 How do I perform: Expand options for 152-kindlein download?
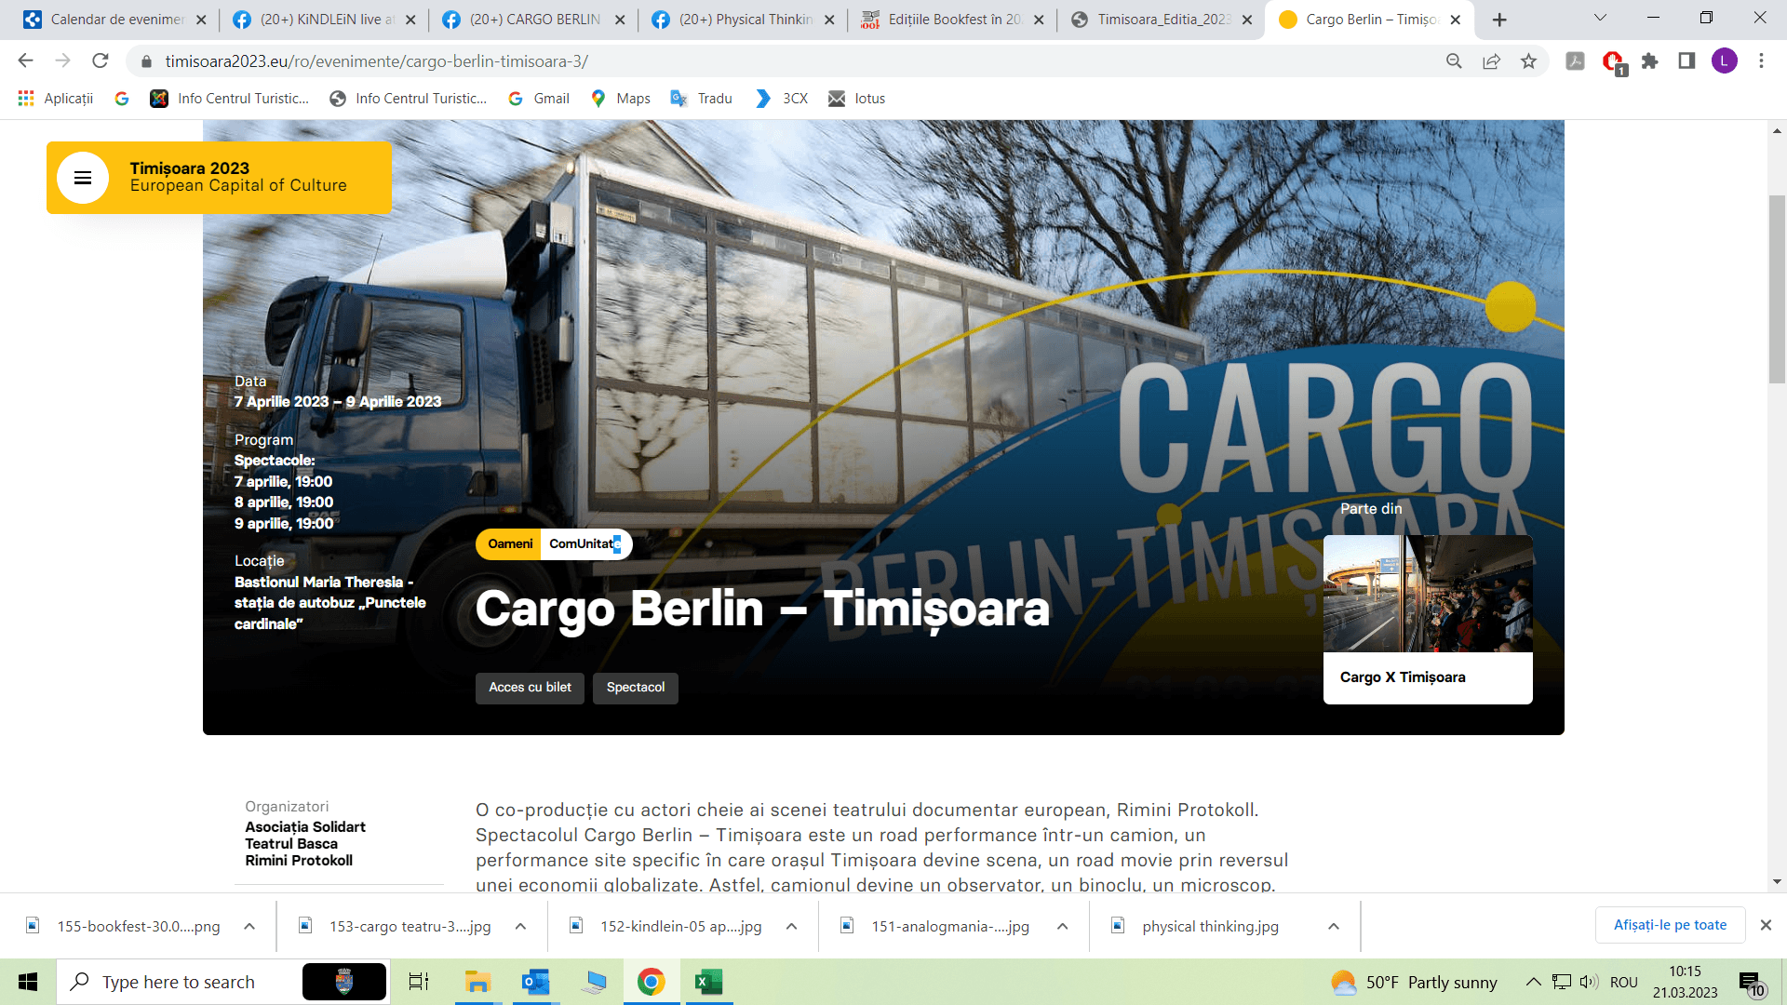tap(791, 927)
